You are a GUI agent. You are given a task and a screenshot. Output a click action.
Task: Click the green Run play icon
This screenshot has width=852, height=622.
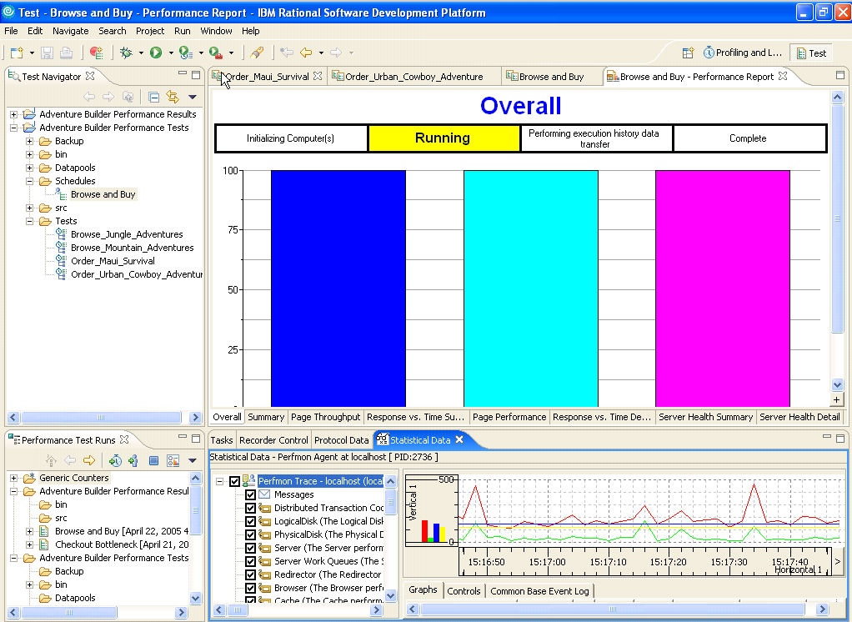tap(156, 53)
